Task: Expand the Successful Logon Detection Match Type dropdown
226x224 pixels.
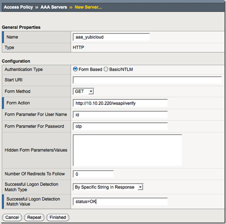Action: (x=108, y=187)
